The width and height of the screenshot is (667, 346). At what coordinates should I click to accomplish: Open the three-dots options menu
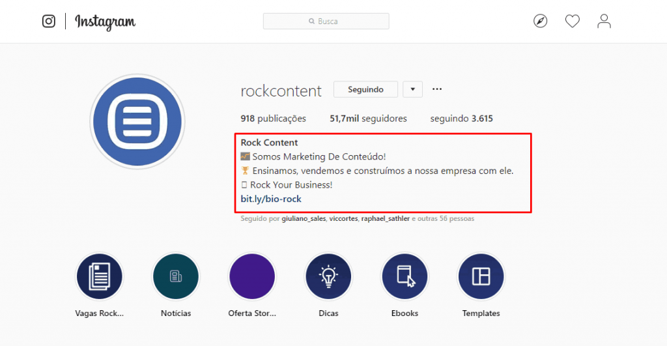tap(437, 89)
